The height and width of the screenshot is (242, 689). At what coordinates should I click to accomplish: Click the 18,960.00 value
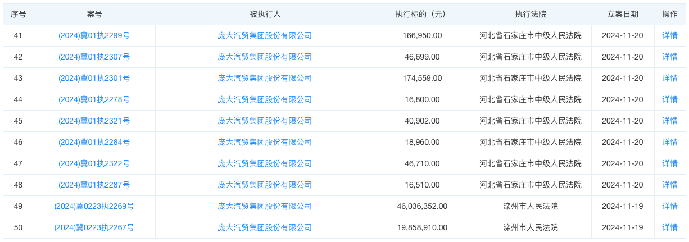pyautogui.click(x=422, y=142)
